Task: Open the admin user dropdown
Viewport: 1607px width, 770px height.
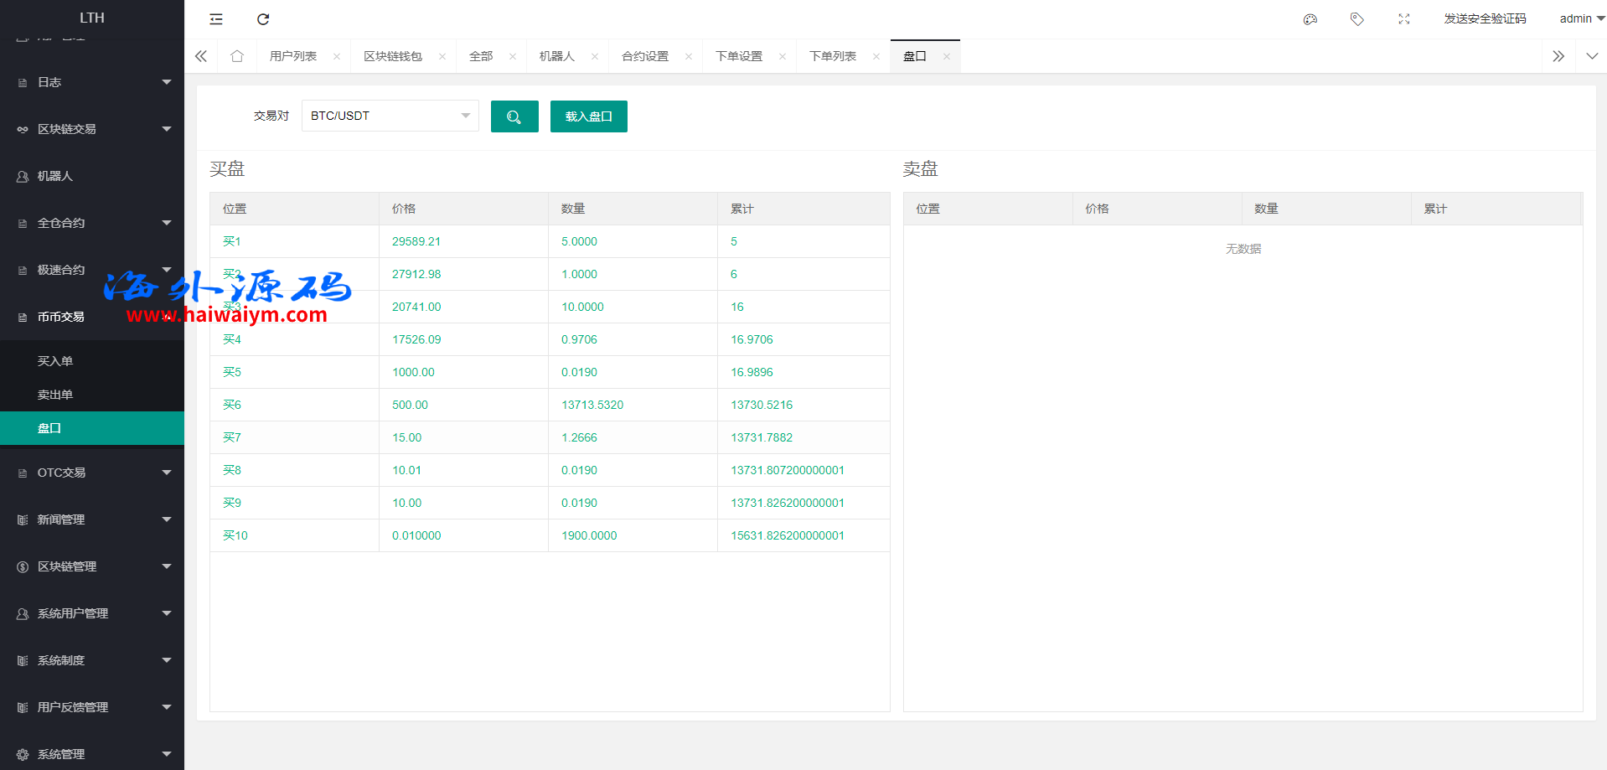Action: [x=1581, y=18]
